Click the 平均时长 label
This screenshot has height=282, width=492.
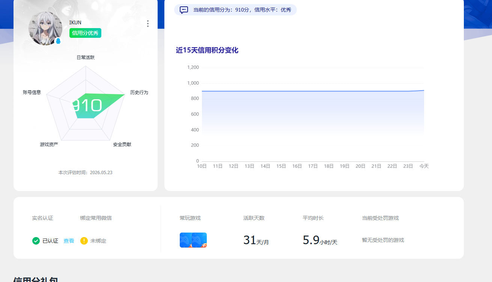(x=313, y=218)
